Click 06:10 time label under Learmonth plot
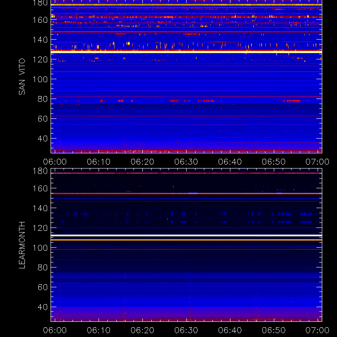This screenshot has width=337, height=337. 99,330
